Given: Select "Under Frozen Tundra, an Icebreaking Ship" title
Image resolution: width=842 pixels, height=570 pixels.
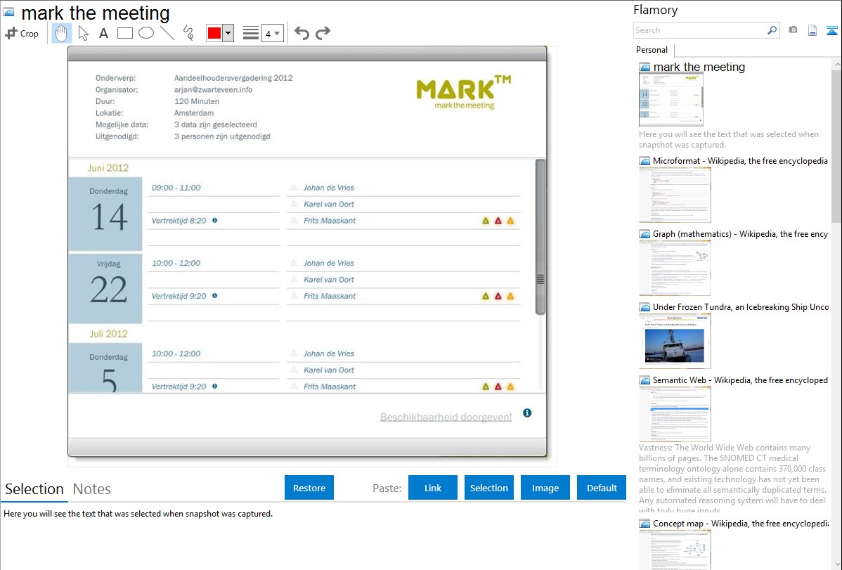Looking at the screenshot, I should pyautogui.click(x=741, y=307).
